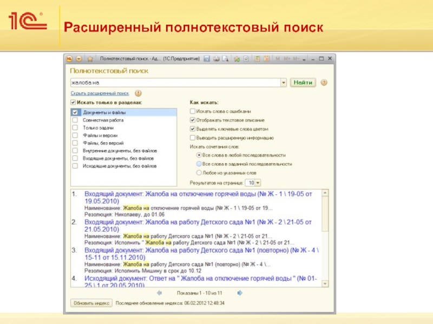
Task: Open print preview icon in title bar
Action: click(x=225, y=58)
